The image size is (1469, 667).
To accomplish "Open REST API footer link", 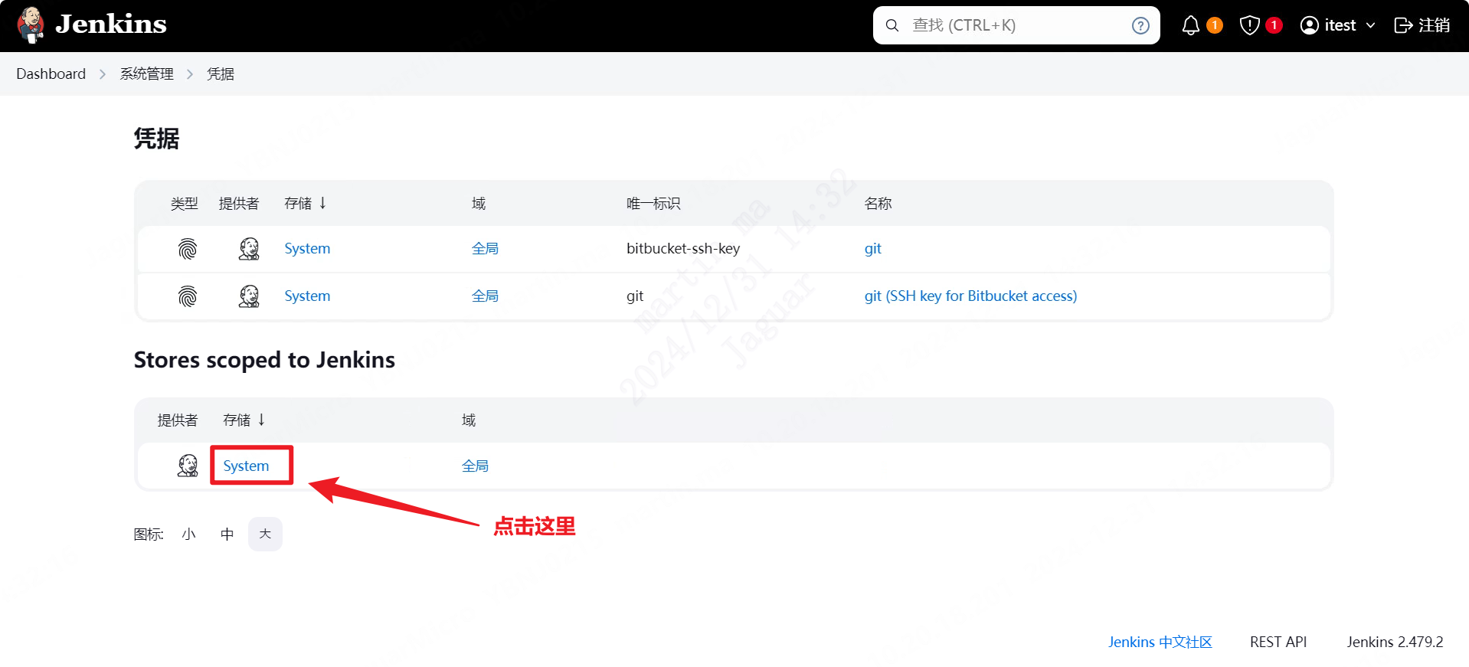I will [1278, 642].
